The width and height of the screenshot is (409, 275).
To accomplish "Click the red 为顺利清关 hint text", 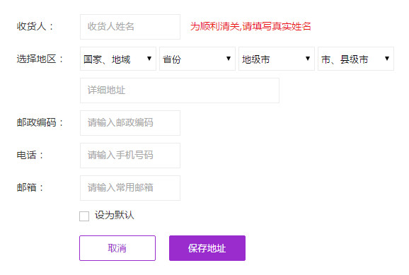I will tap(250, 26).
